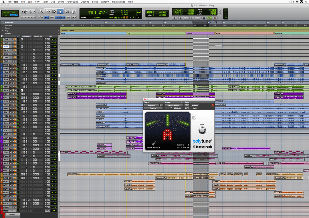Toggle Pre-roll in transport
The height and width of the screenshot is (218, 309).
point(178,10)
